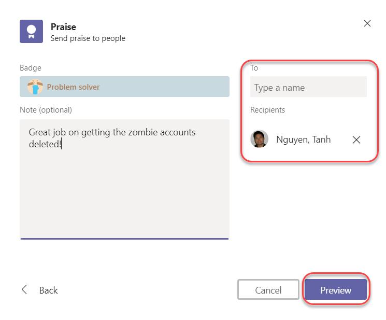The image size is (386, 320).
Task: Click the Badge field label
Action: (x=30, y=68)
